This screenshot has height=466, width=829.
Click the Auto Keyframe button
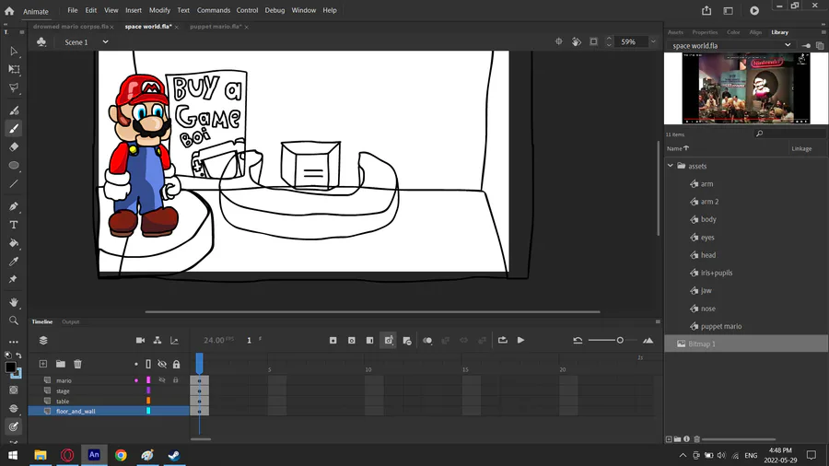(x=389, y=340)
